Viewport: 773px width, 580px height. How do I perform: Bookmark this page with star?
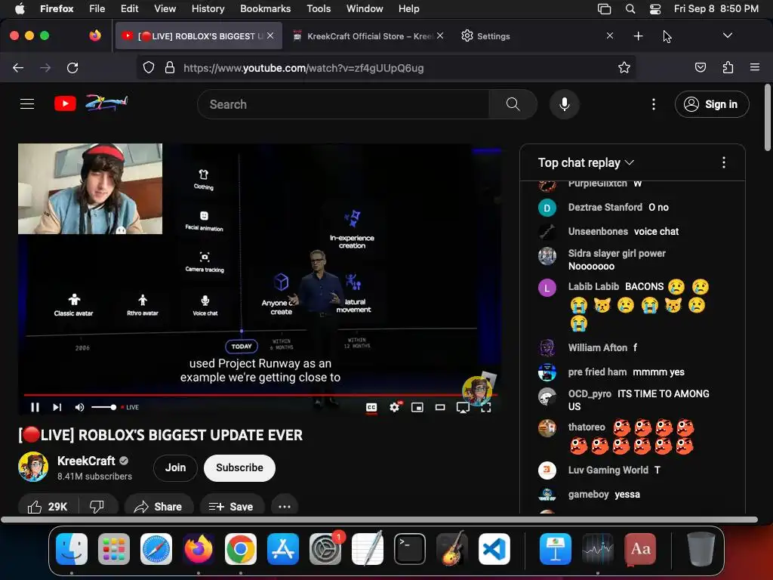point(624,68)
